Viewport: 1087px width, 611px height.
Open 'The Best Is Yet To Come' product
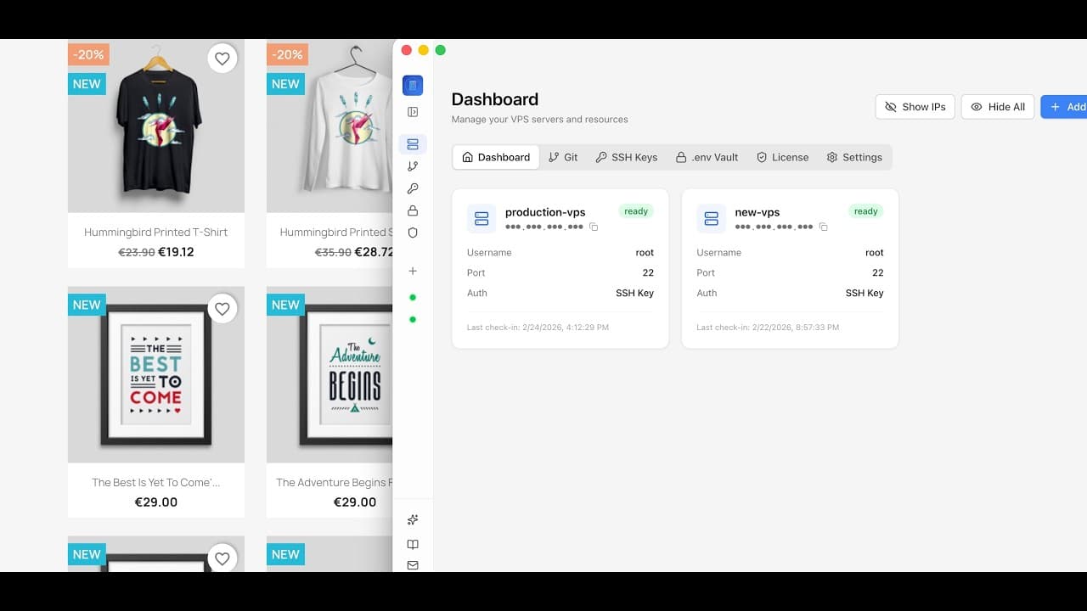[x=155, y=482]
